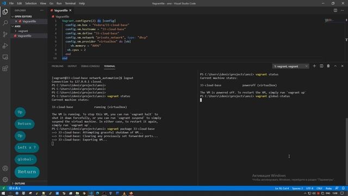Click the right terminal scrollbar
The height and width of the screenshot is (196, 348).
tap(347, 151)
